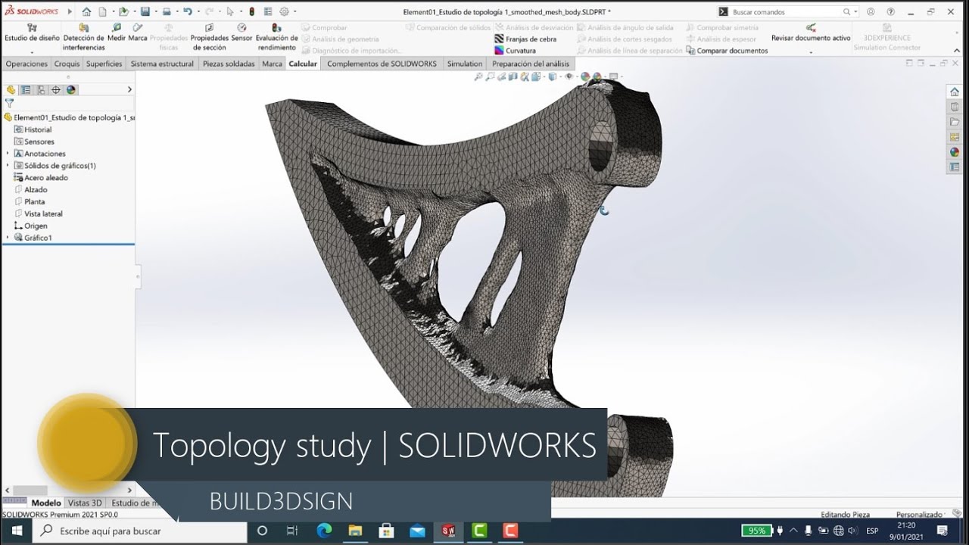Undo the last action with the Undo arrow
The width and height of the screenshot is (969, 545).
pyautogui.click(x=187, y=12)
